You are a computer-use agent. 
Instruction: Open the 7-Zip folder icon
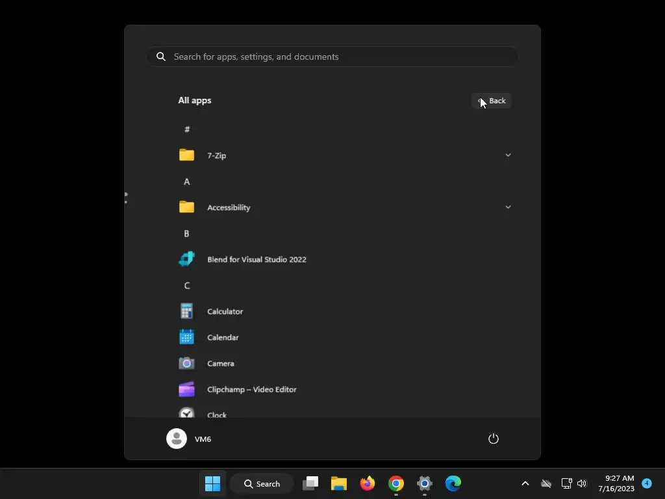tap(186, 155)
